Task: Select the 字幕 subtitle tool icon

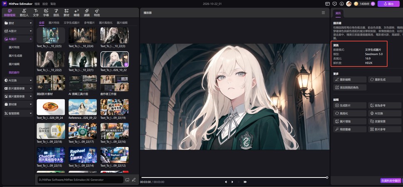Action: click(x=46, y=12)
